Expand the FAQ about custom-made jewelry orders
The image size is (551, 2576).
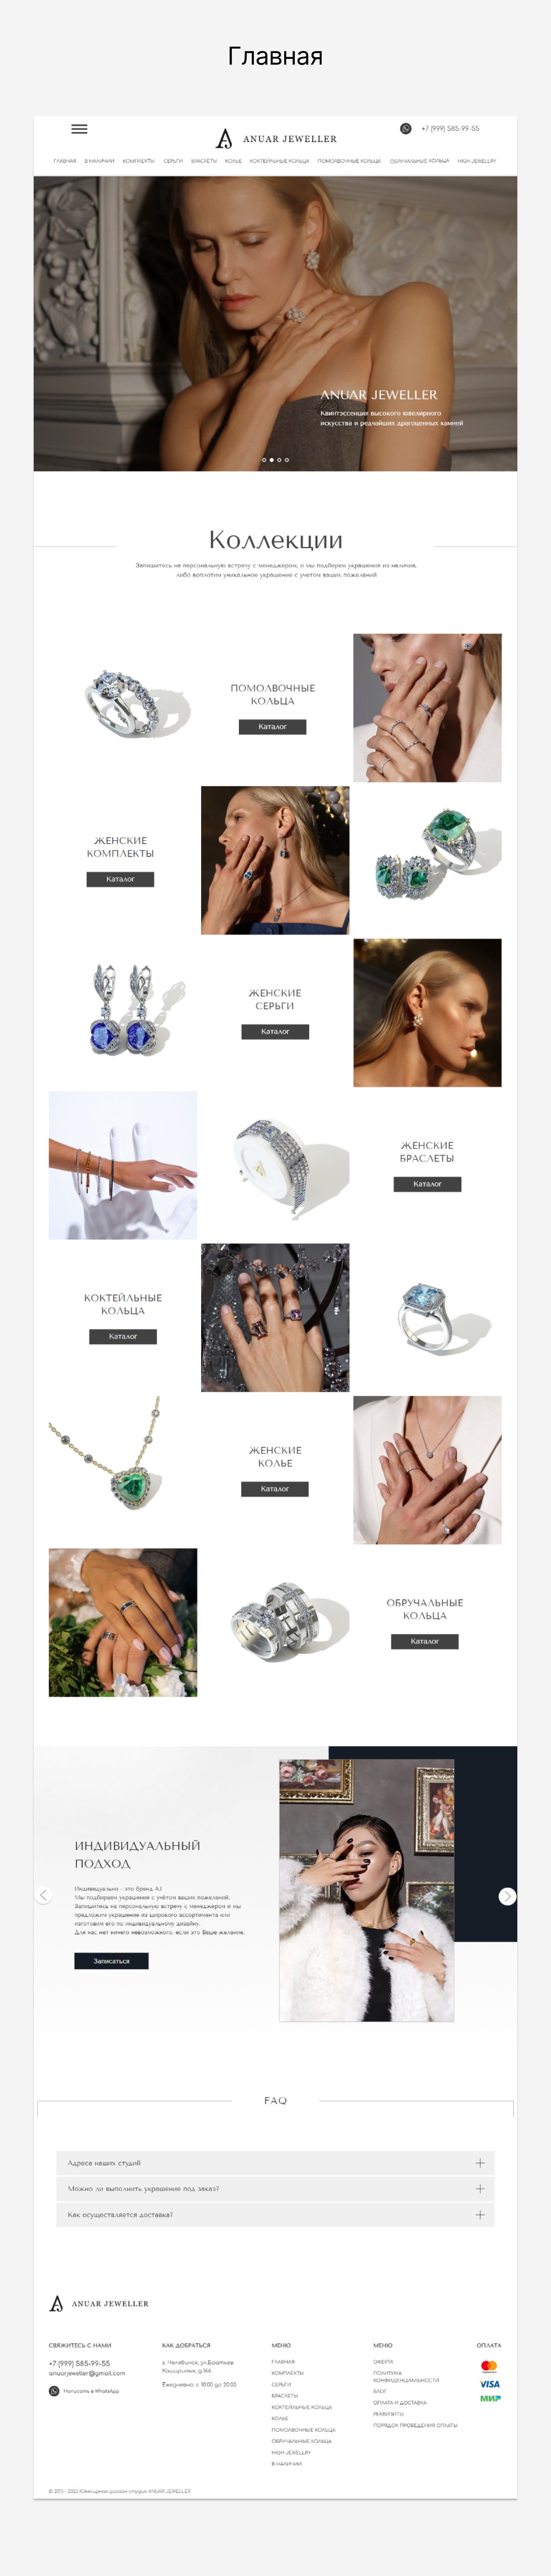point(275,2188)
